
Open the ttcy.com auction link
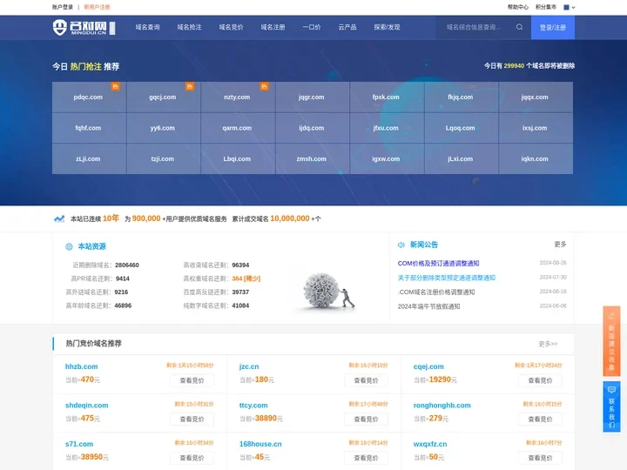[x=253, y=406]
